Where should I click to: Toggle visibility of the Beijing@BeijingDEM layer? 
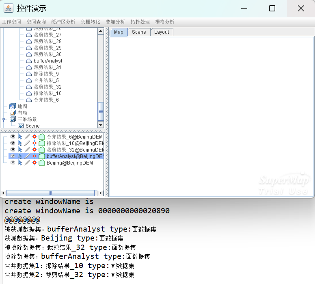13,163
